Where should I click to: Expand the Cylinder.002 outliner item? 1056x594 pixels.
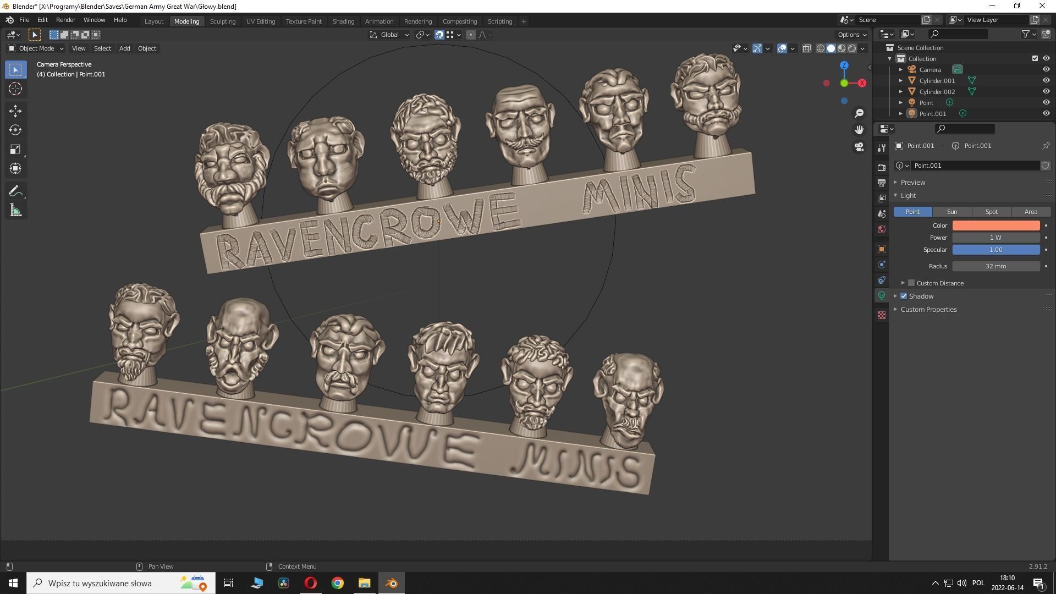coord(901,92)
